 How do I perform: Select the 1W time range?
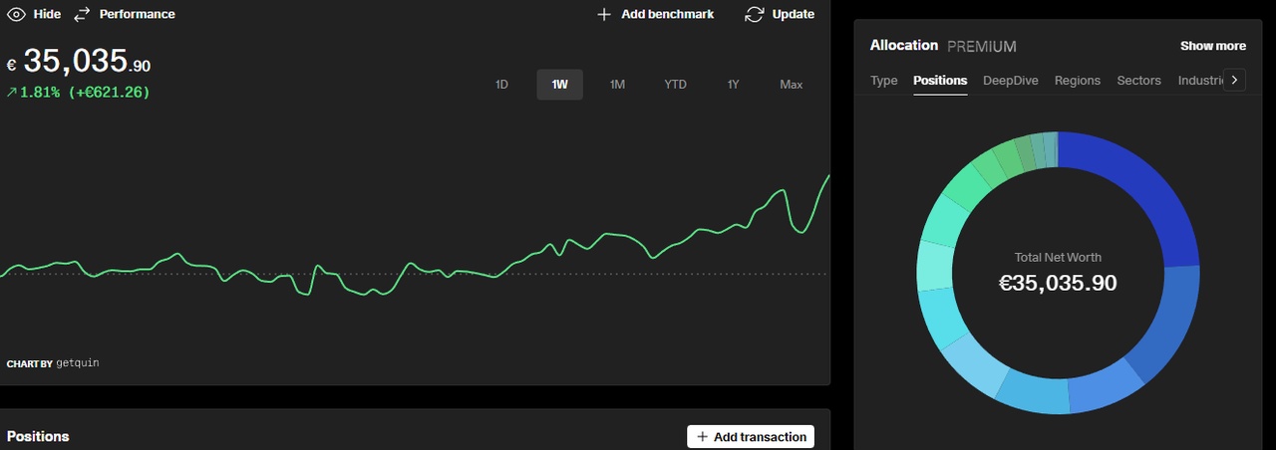click(x=559, y=85)
